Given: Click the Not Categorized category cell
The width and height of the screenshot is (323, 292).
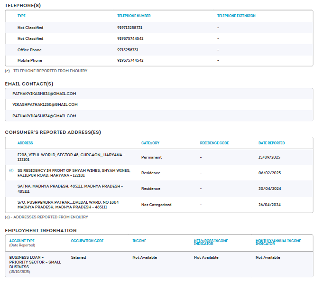Looking at the screenshot, I should 156,205.
